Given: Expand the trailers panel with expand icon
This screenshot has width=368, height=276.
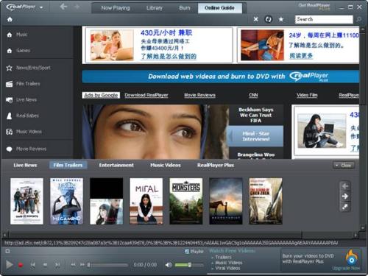Looking at the screenshot, I should pyautogui.click(x=345, y=207).
